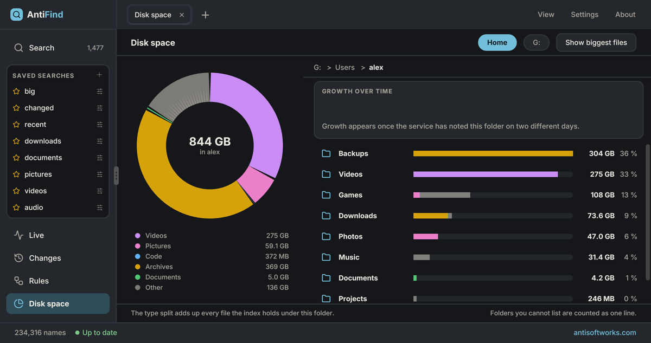Open the Changes view in sidebar
This screenshot has width=651, height=343.
[x=58, y=258]
